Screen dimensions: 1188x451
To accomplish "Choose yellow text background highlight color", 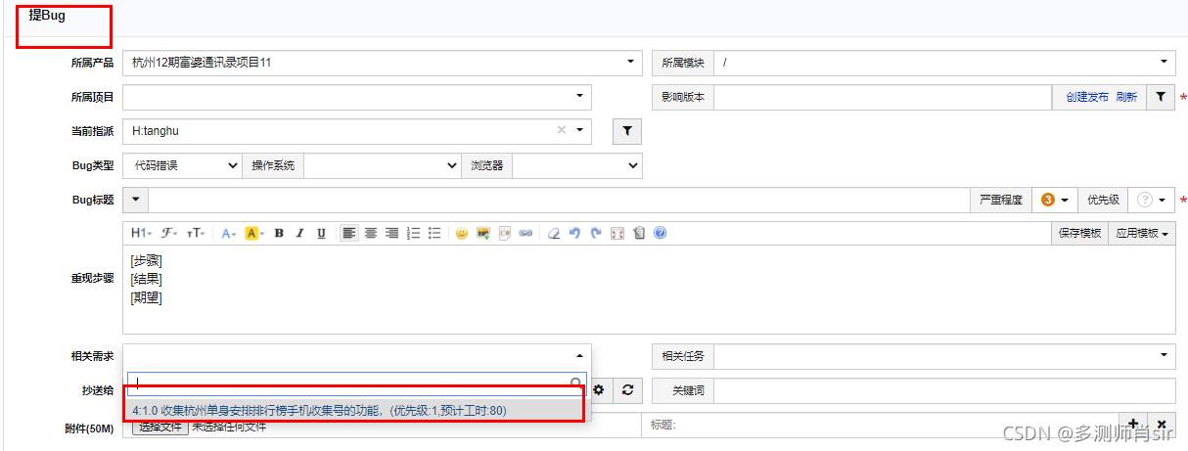I will (254, 233).
